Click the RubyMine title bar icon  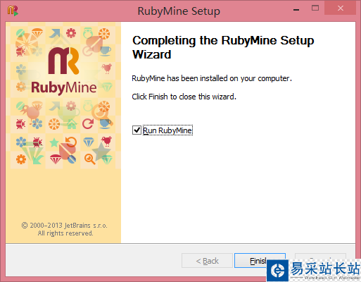(13, 11)
